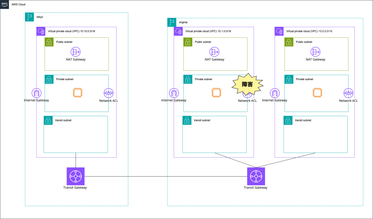Click Internet Gateway icon of tokyo VPC

(37, 93)
